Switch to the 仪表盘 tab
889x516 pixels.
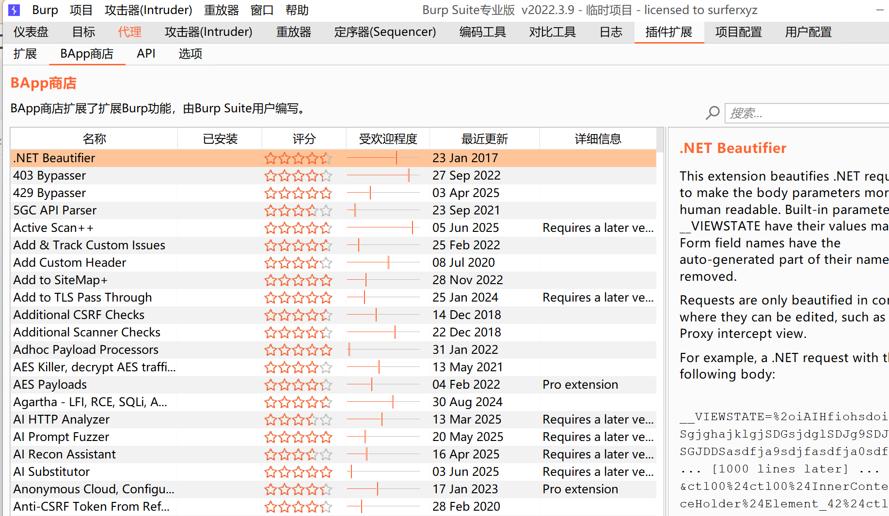(31, 32)
